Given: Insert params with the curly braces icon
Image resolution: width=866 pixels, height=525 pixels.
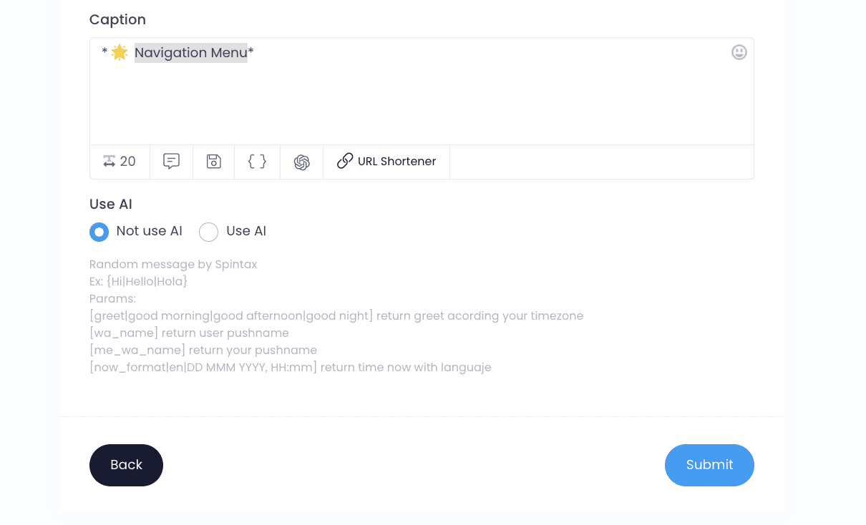Looking at the screenshot, I should tap(257, 162).
